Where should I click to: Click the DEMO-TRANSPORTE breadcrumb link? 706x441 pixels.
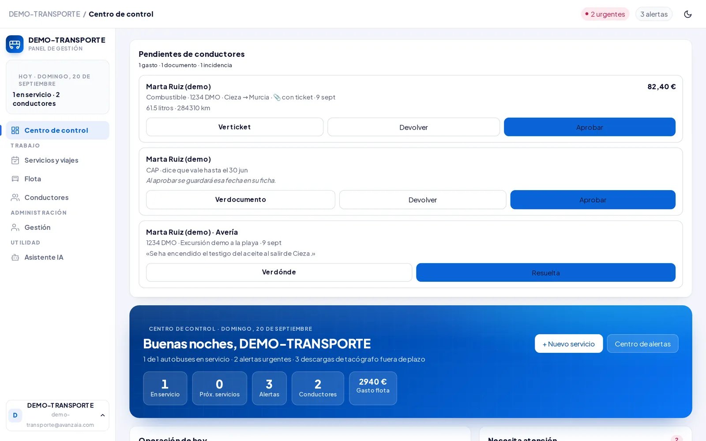coord(45,14)
